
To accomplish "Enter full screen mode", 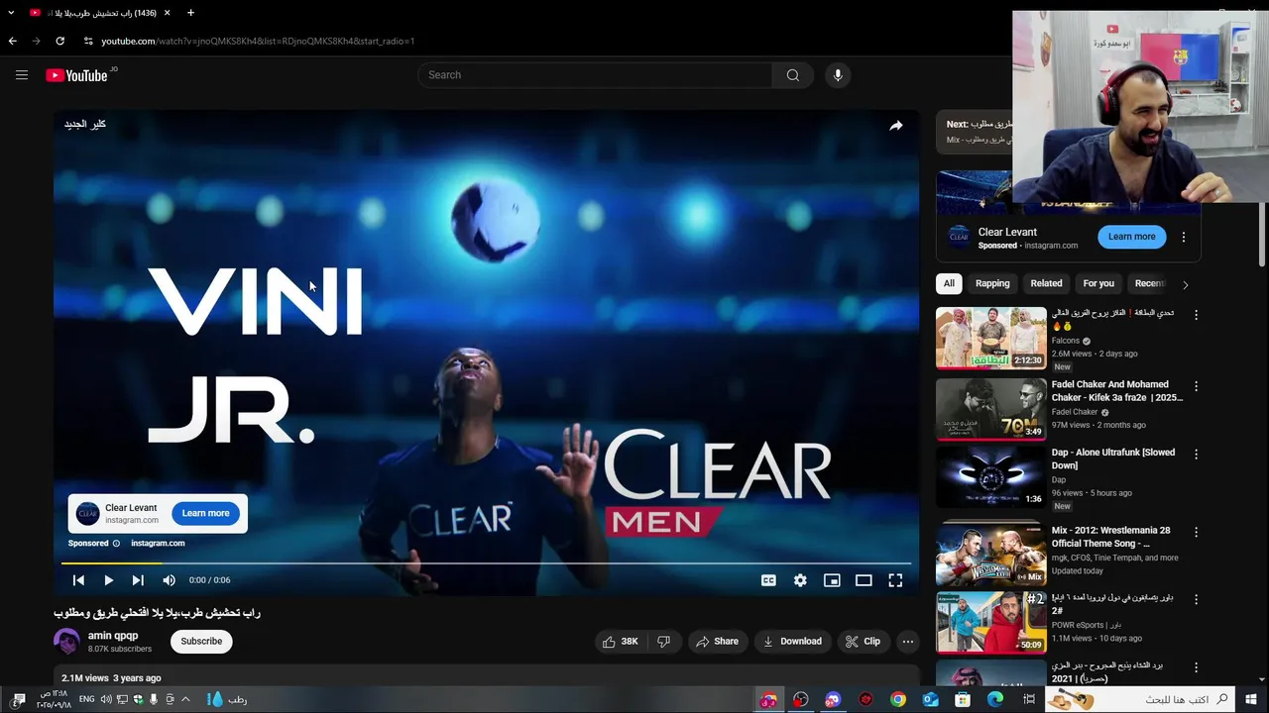I will [x=895, y=580].
